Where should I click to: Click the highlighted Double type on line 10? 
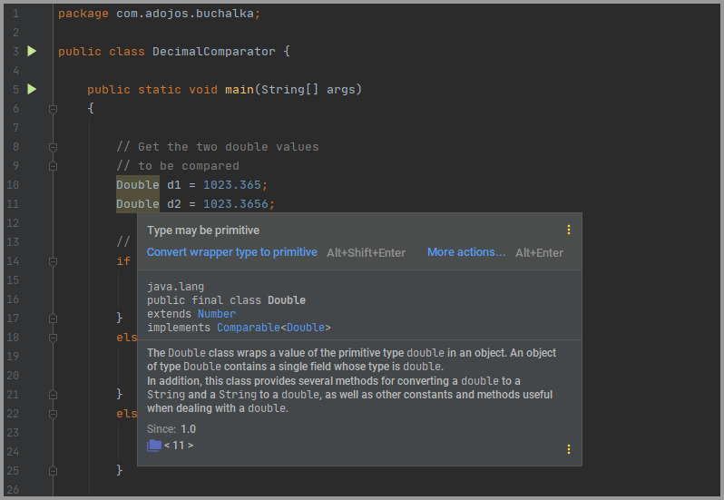coord(137,185)
